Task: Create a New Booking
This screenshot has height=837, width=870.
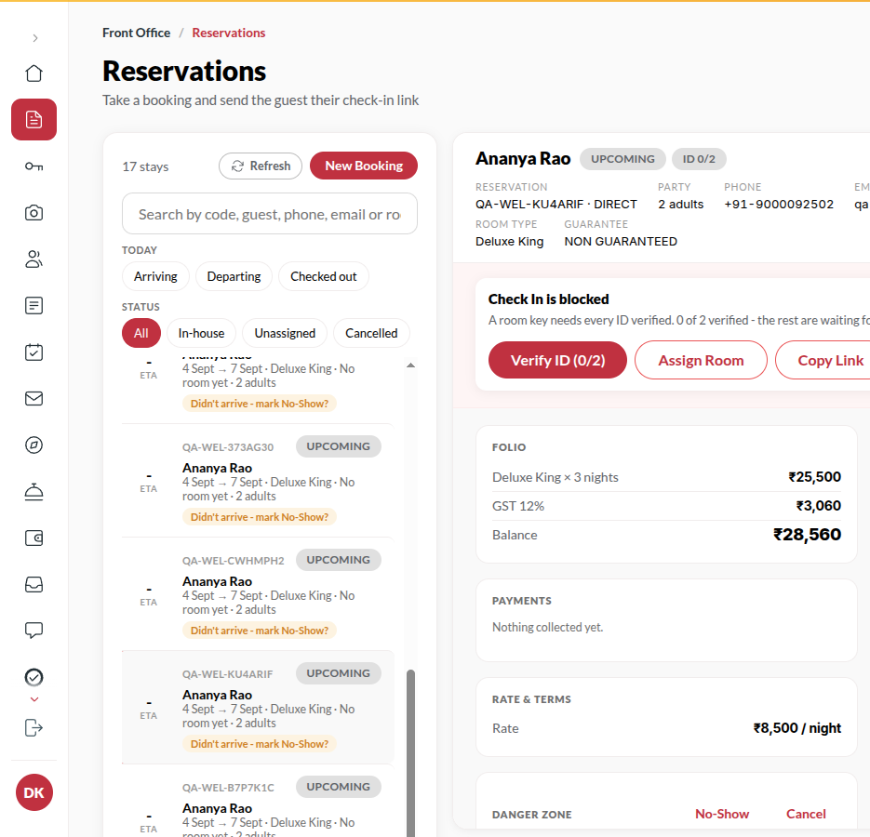Action: (x=364, y=166)
